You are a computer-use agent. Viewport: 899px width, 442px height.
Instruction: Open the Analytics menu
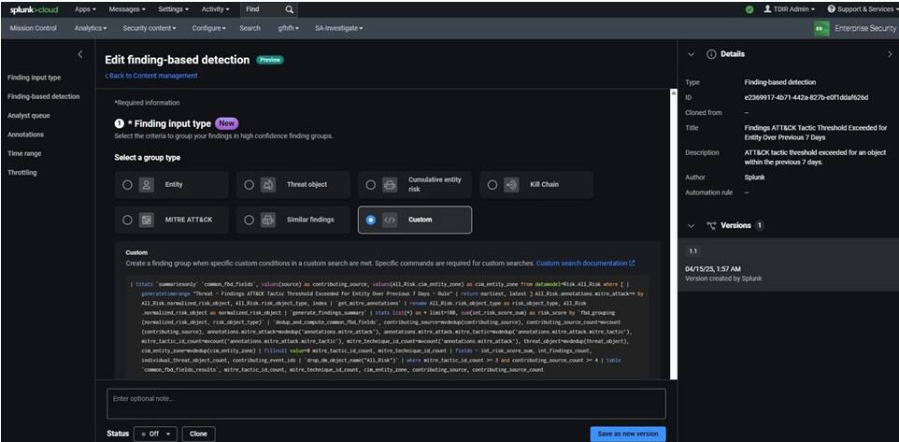91,28
